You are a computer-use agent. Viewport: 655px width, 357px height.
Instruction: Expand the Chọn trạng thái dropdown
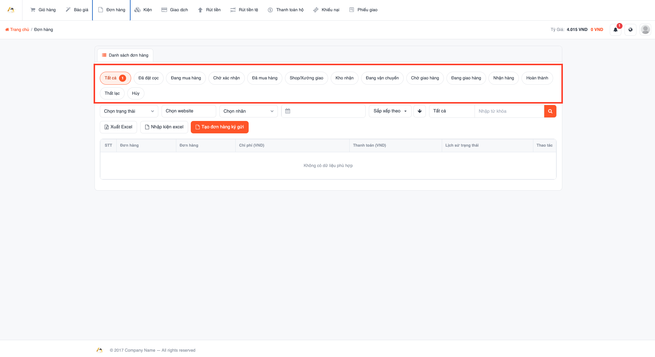coord(129,111)
